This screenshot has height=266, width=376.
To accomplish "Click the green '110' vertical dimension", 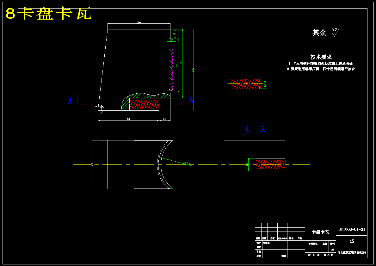I will click(x=182, y=64).
